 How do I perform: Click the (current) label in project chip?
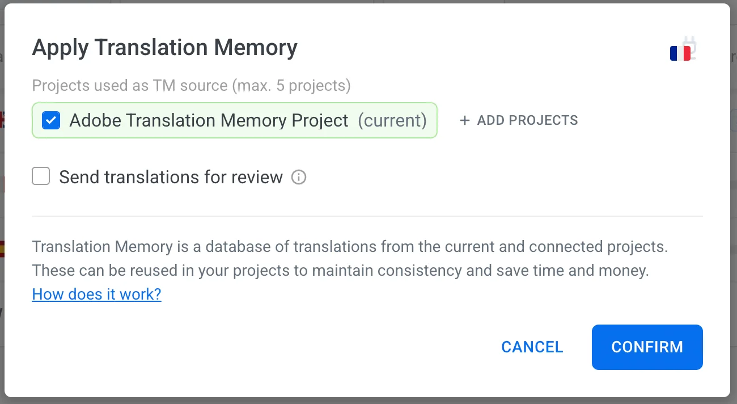392,120
